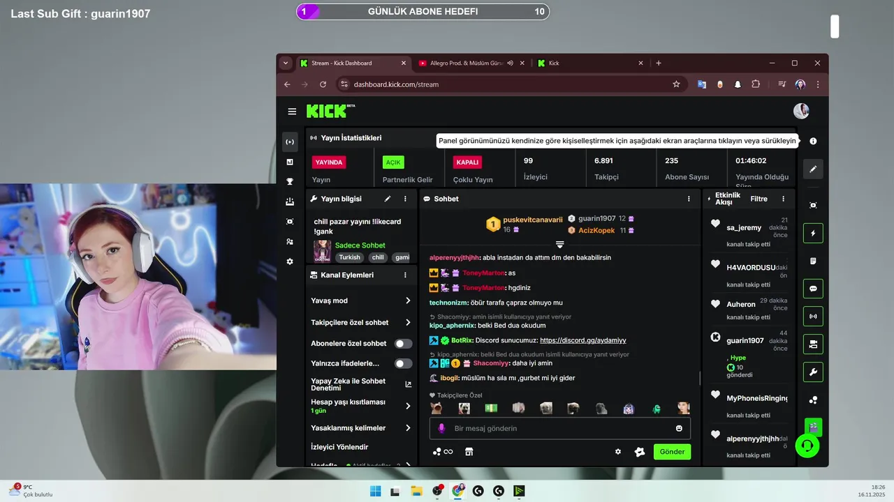Open the trophy achievements icon in left sidebar
Screen dimensions: 894x502
coord(290,181)
